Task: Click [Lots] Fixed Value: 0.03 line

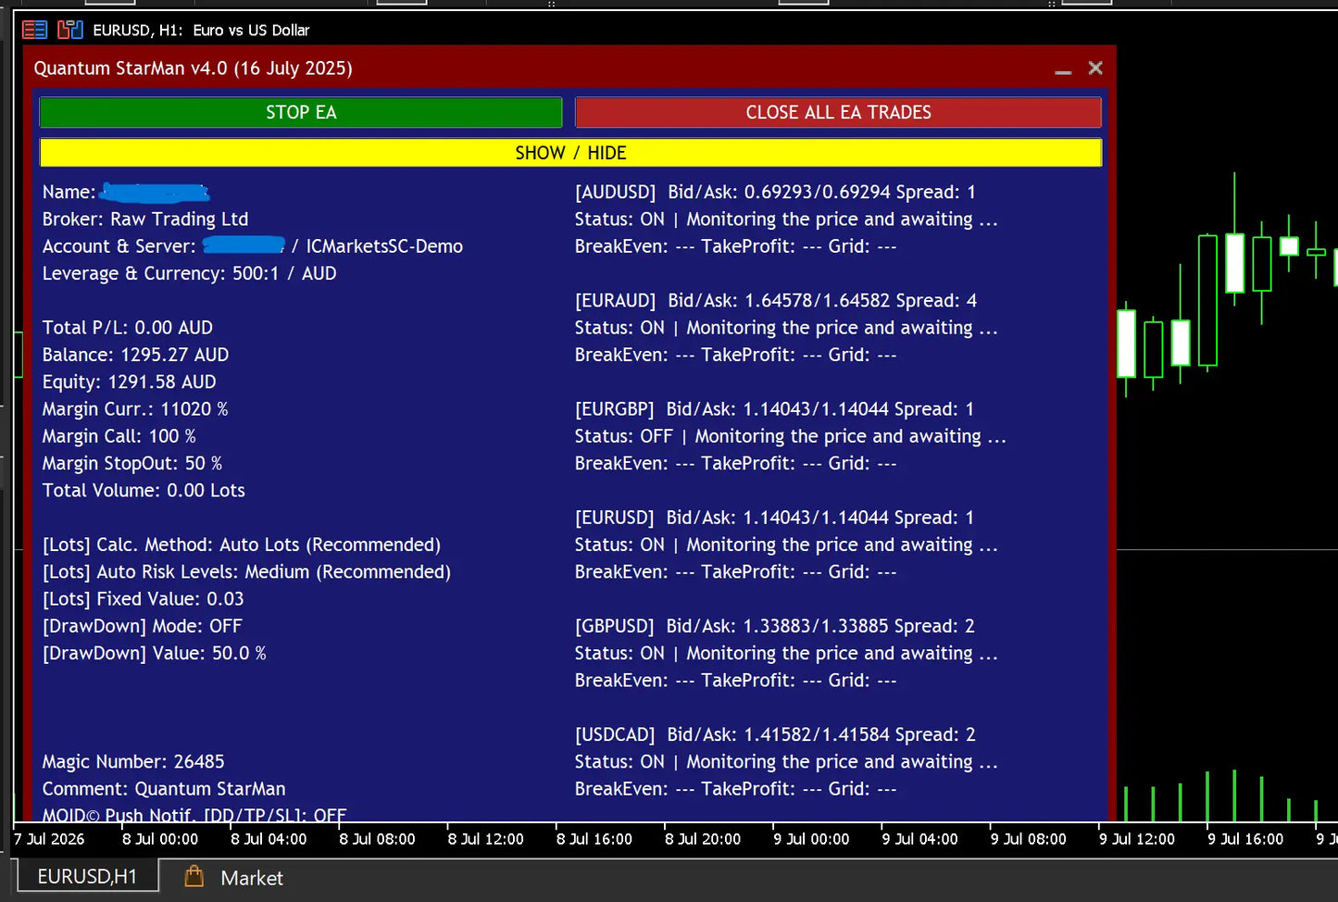Action: click(x=143, y=599)
